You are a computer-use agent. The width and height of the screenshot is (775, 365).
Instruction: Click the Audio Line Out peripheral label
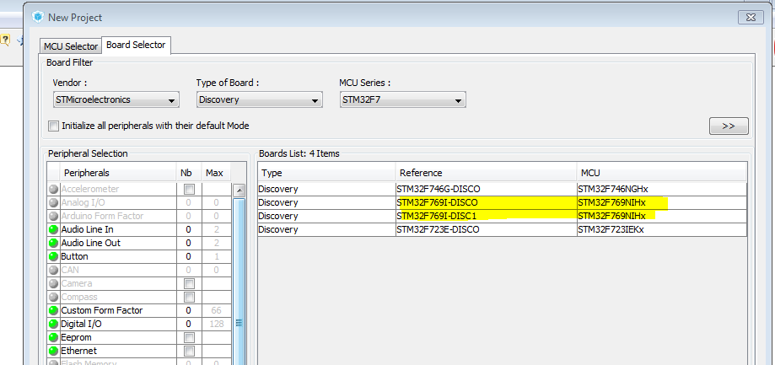pyautogui.click(x=90, y=243)
